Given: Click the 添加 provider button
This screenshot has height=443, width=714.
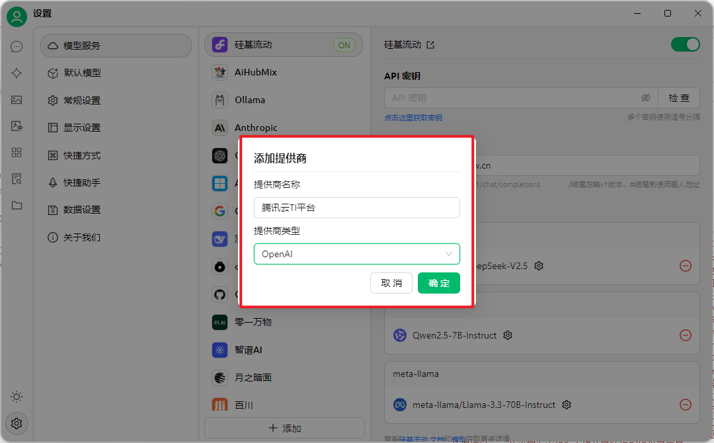Looking at the screenshot, I should coord(284,428).
